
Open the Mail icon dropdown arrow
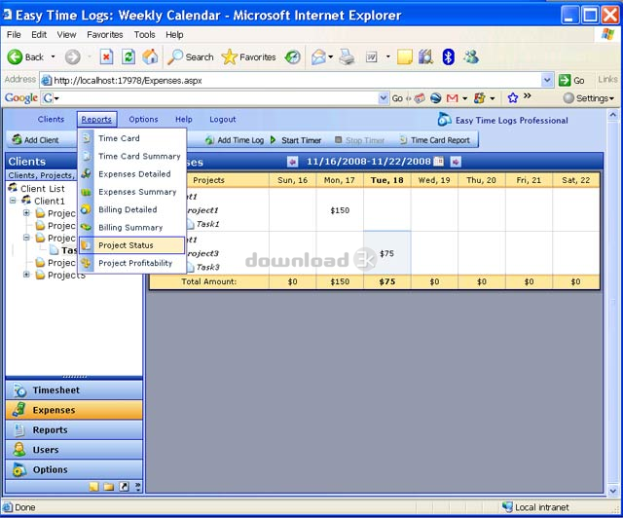tap(331, 57)
